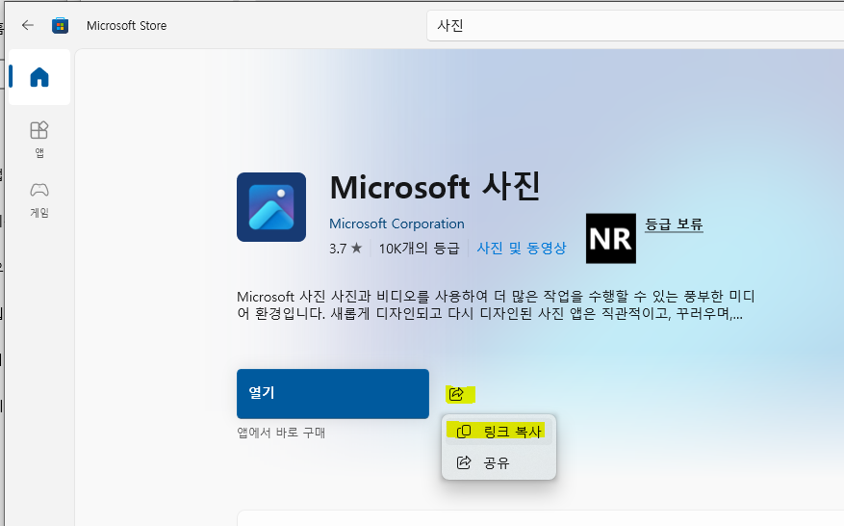844x526 pixels.
Task: Click the Microsoft 사진 title
Action: pos(435,187)
